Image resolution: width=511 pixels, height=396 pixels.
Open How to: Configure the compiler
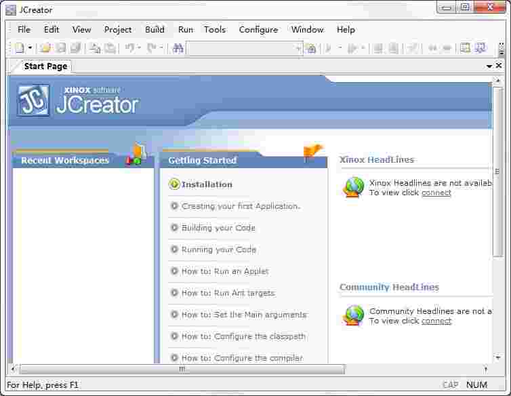[243, 358]
